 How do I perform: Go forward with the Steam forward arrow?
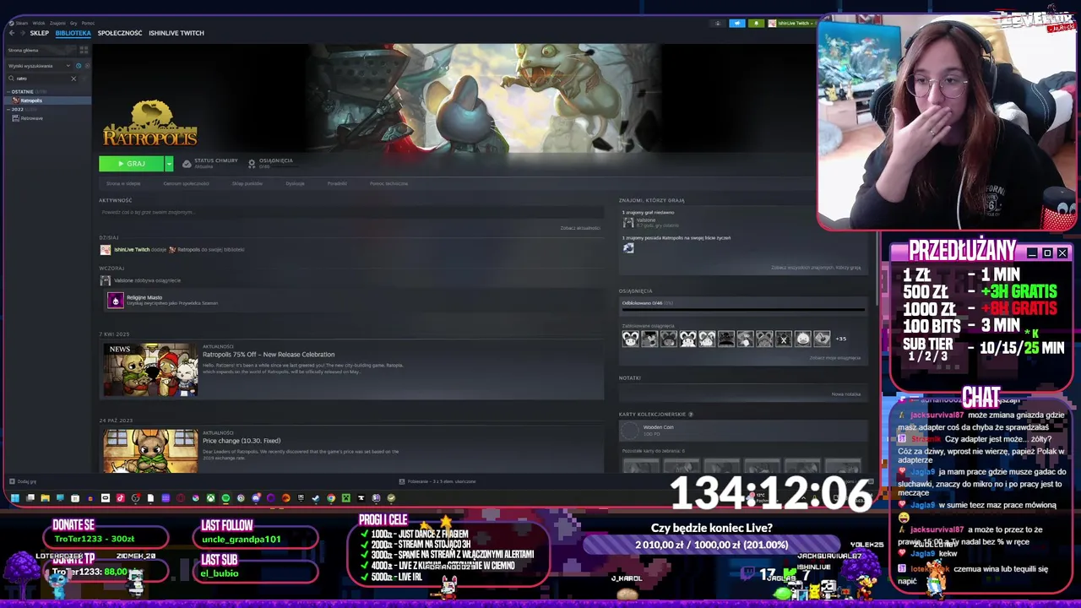pos(23,33)
